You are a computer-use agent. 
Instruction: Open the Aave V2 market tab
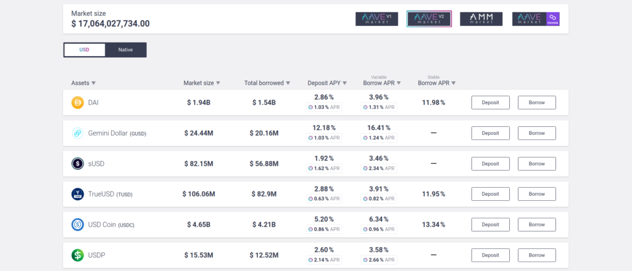pos(429,19)
